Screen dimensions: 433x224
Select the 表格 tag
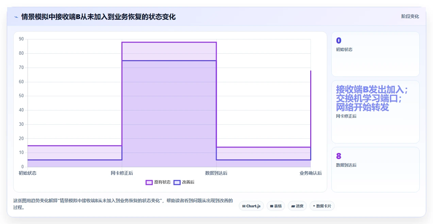pyautogui.click(x=276, y=206)
